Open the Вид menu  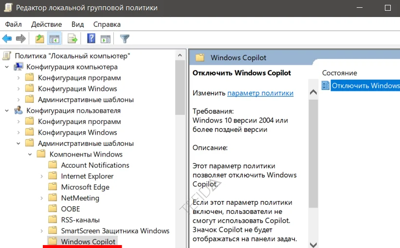tap(77, 24)
